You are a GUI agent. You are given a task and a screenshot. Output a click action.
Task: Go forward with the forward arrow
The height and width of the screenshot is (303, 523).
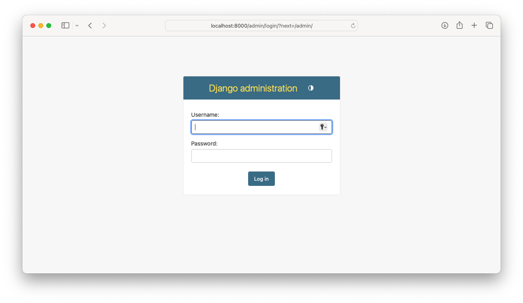tap(104, 26)
